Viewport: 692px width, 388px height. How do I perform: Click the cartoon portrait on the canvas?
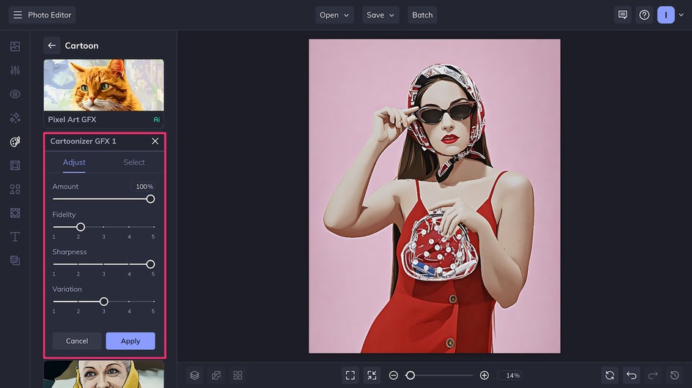pos(434,195)
